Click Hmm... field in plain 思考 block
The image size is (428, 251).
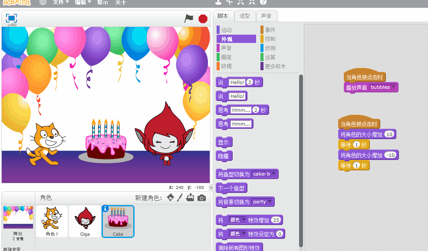click(x=241, y=124)
